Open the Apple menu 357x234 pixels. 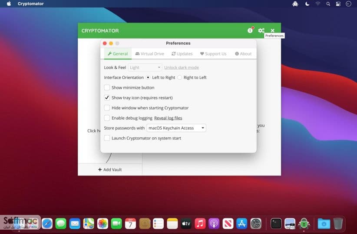tap(9, 3)
